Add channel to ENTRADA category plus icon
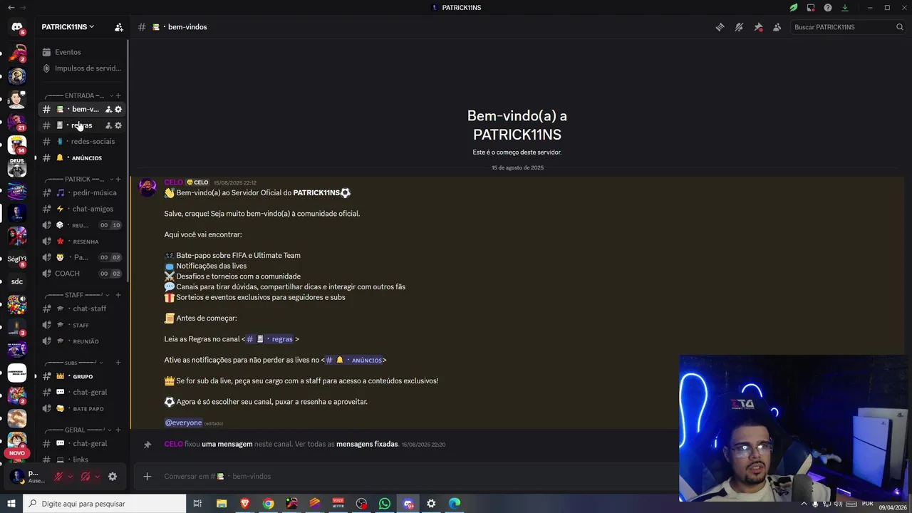The width and height of the screenshot is (912, 513). (x=118, y=95)
